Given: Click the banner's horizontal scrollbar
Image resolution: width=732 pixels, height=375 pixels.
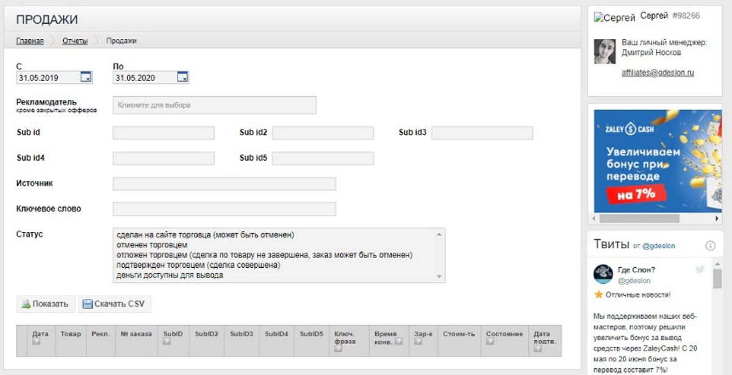Looking at the screenshot, I should [x=640, y=218].
